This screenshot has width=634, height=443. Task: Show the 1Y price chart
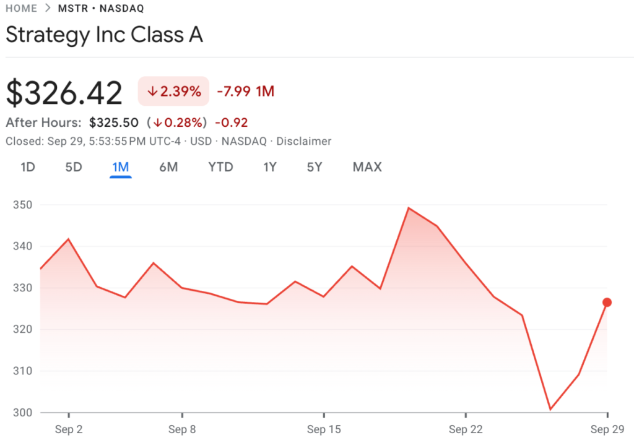(269, 167)
